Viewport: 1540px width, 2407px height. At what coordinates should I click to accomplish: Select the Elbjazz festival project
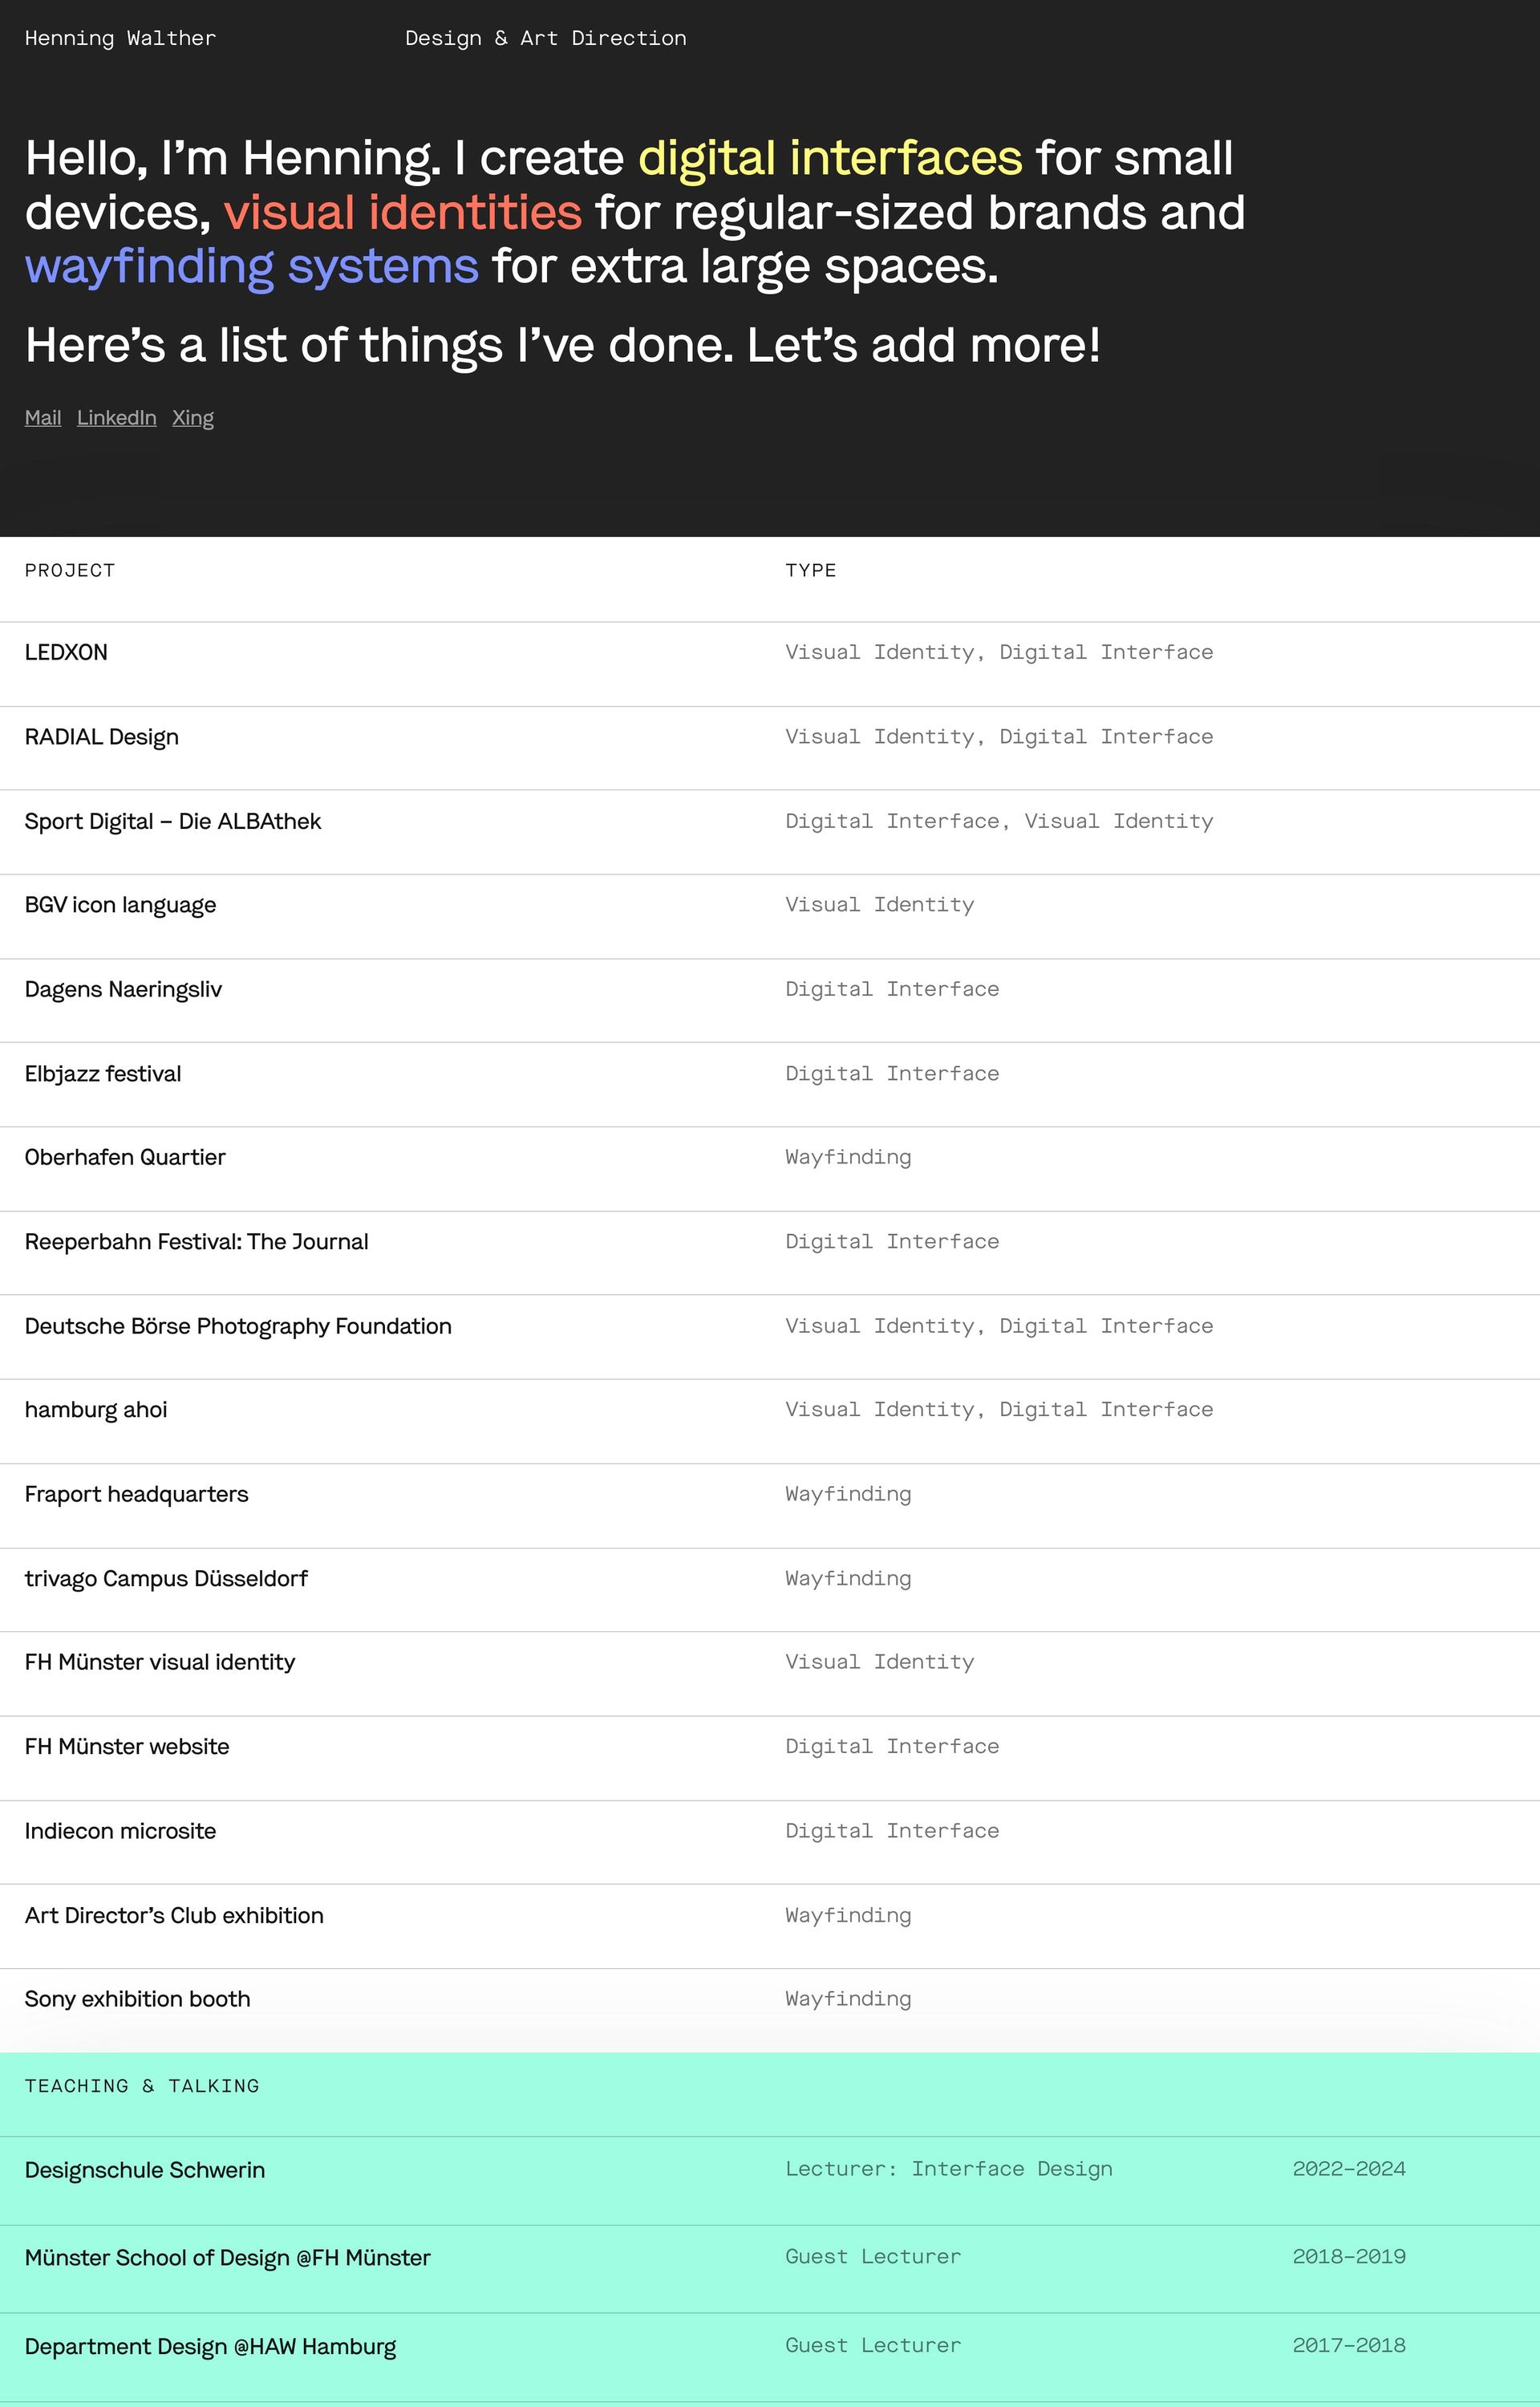[x=103, y=1074]
